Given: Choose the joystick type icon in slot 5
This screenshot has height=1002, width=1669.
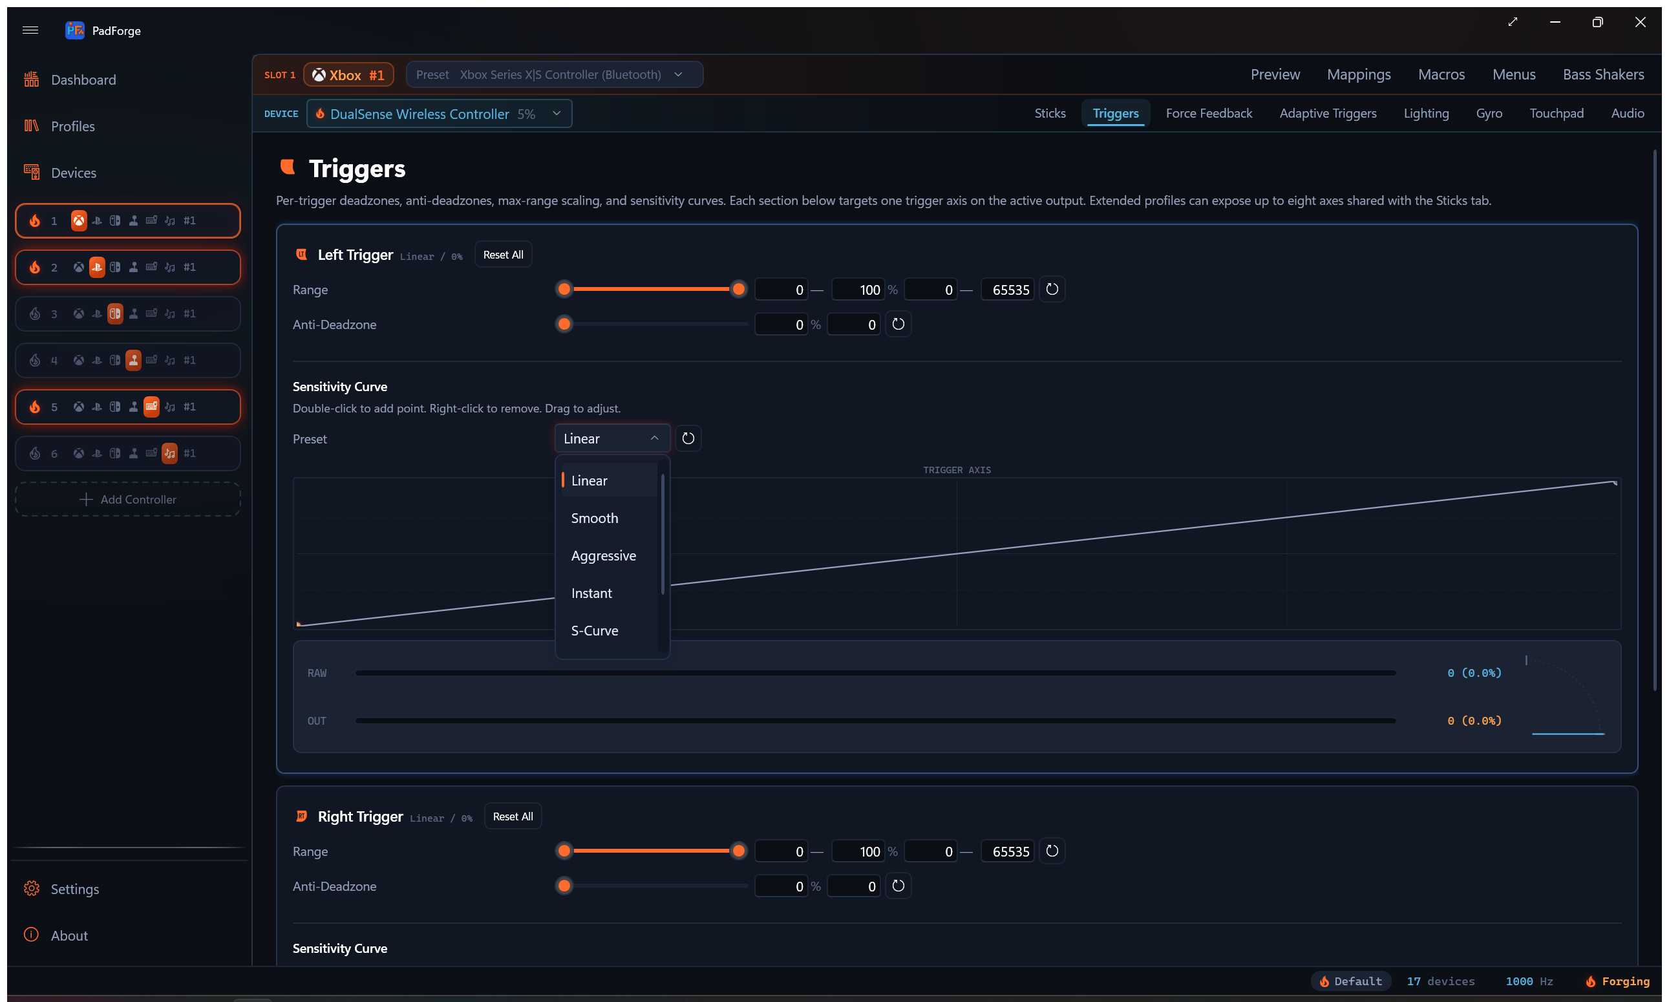Looking at the screenshot, I should point(134,407).
